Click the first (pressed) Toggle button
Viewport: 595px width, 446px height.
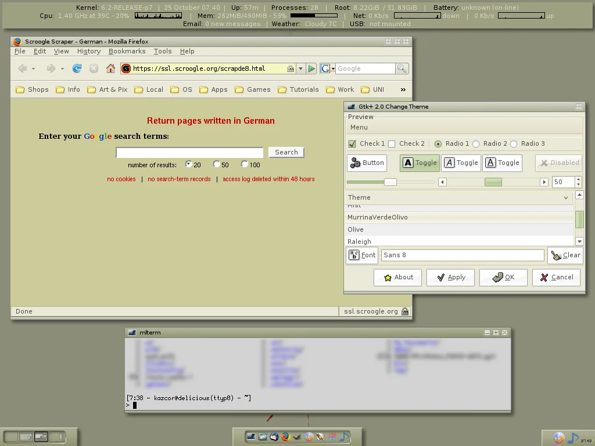coord(420,163)
